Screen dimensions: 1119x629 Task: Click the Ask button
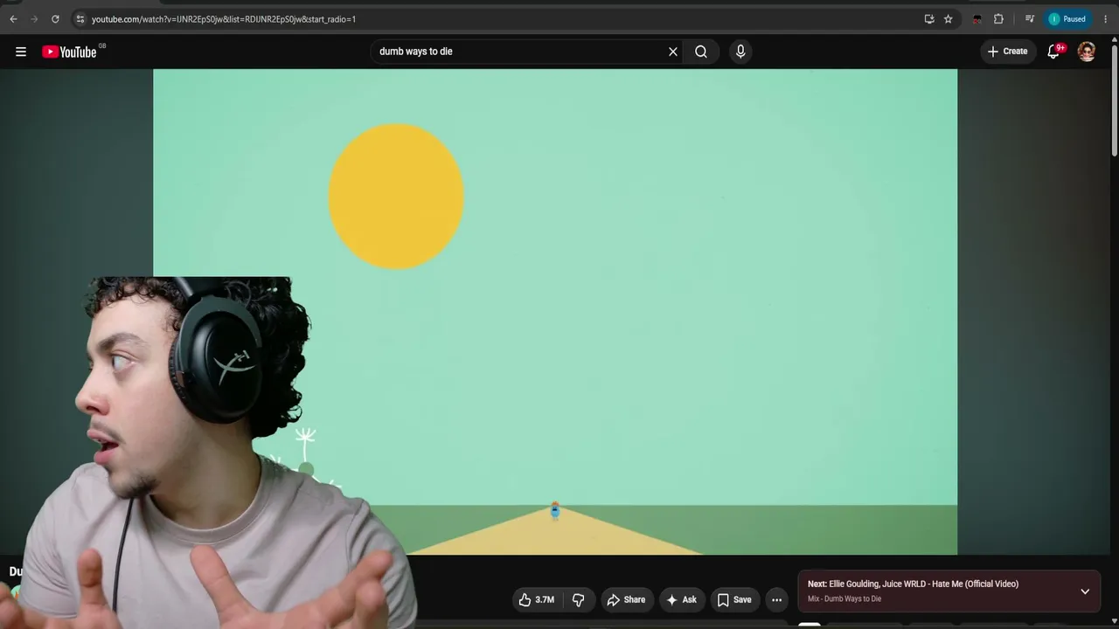(x=682, y=600)
